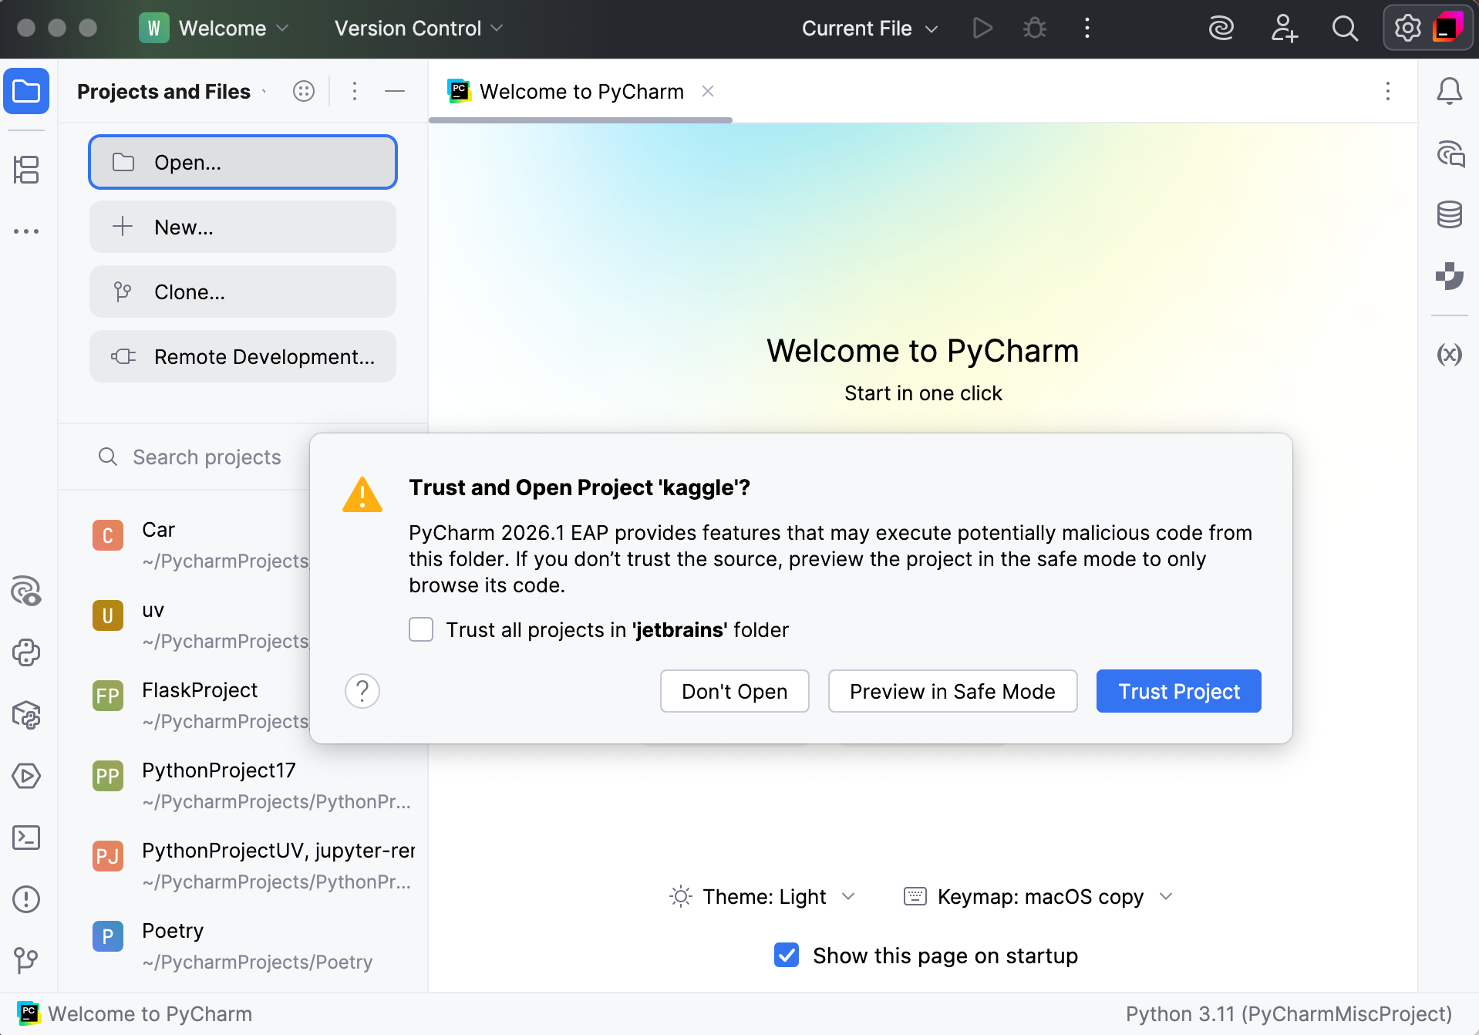Viewport: 1479px width, 1035px height.
Task: Open the Theme Light dropdown
Action: pos(764,896)
